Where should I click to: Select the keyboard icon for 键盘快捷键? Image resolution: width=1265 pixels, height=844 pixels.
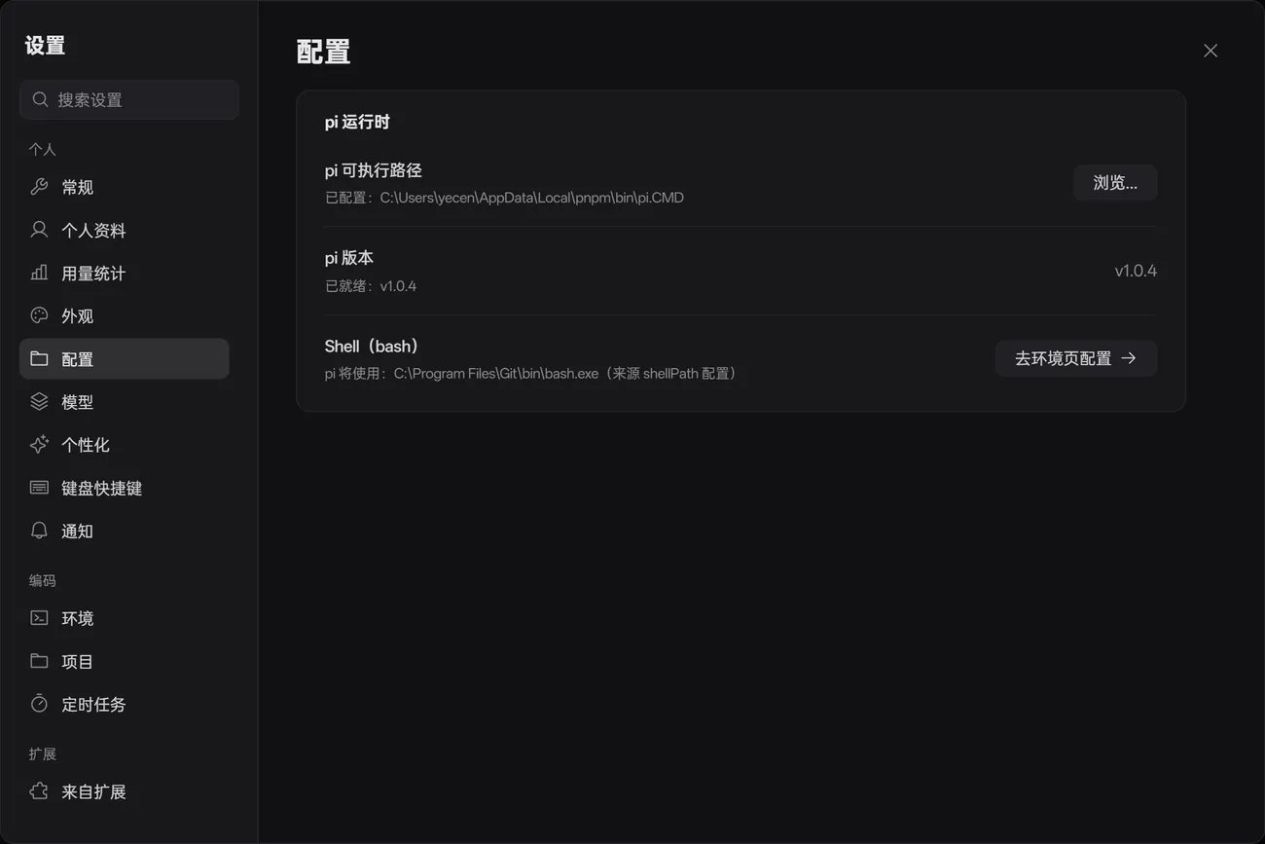39,488
